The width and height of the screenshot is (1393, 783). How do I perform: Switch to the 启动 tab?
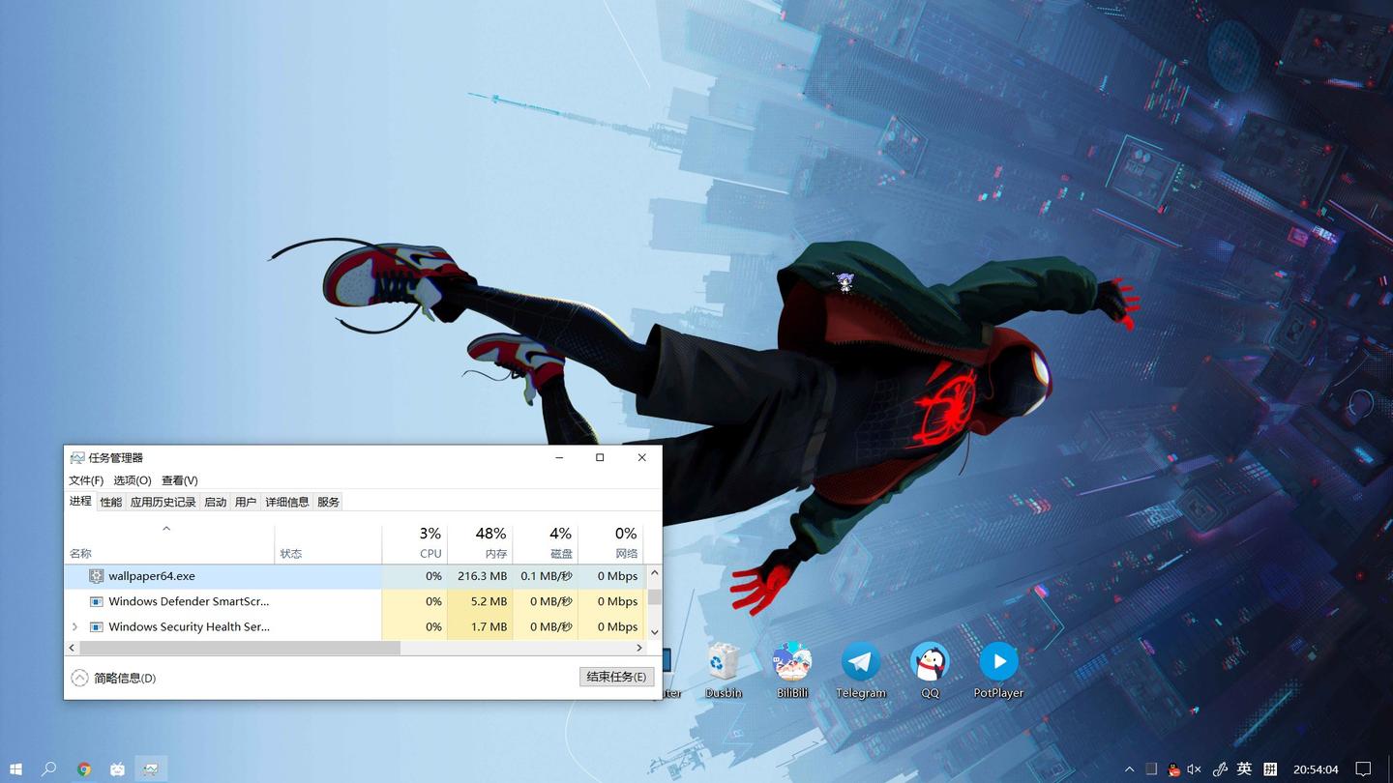(x=215, y=502)
